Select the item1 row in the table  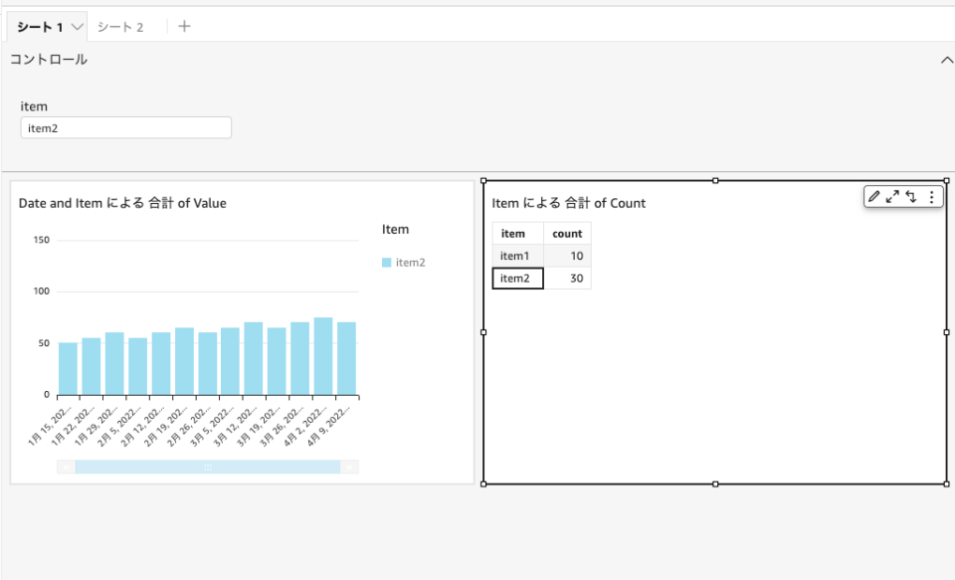(x=517, y=256)
